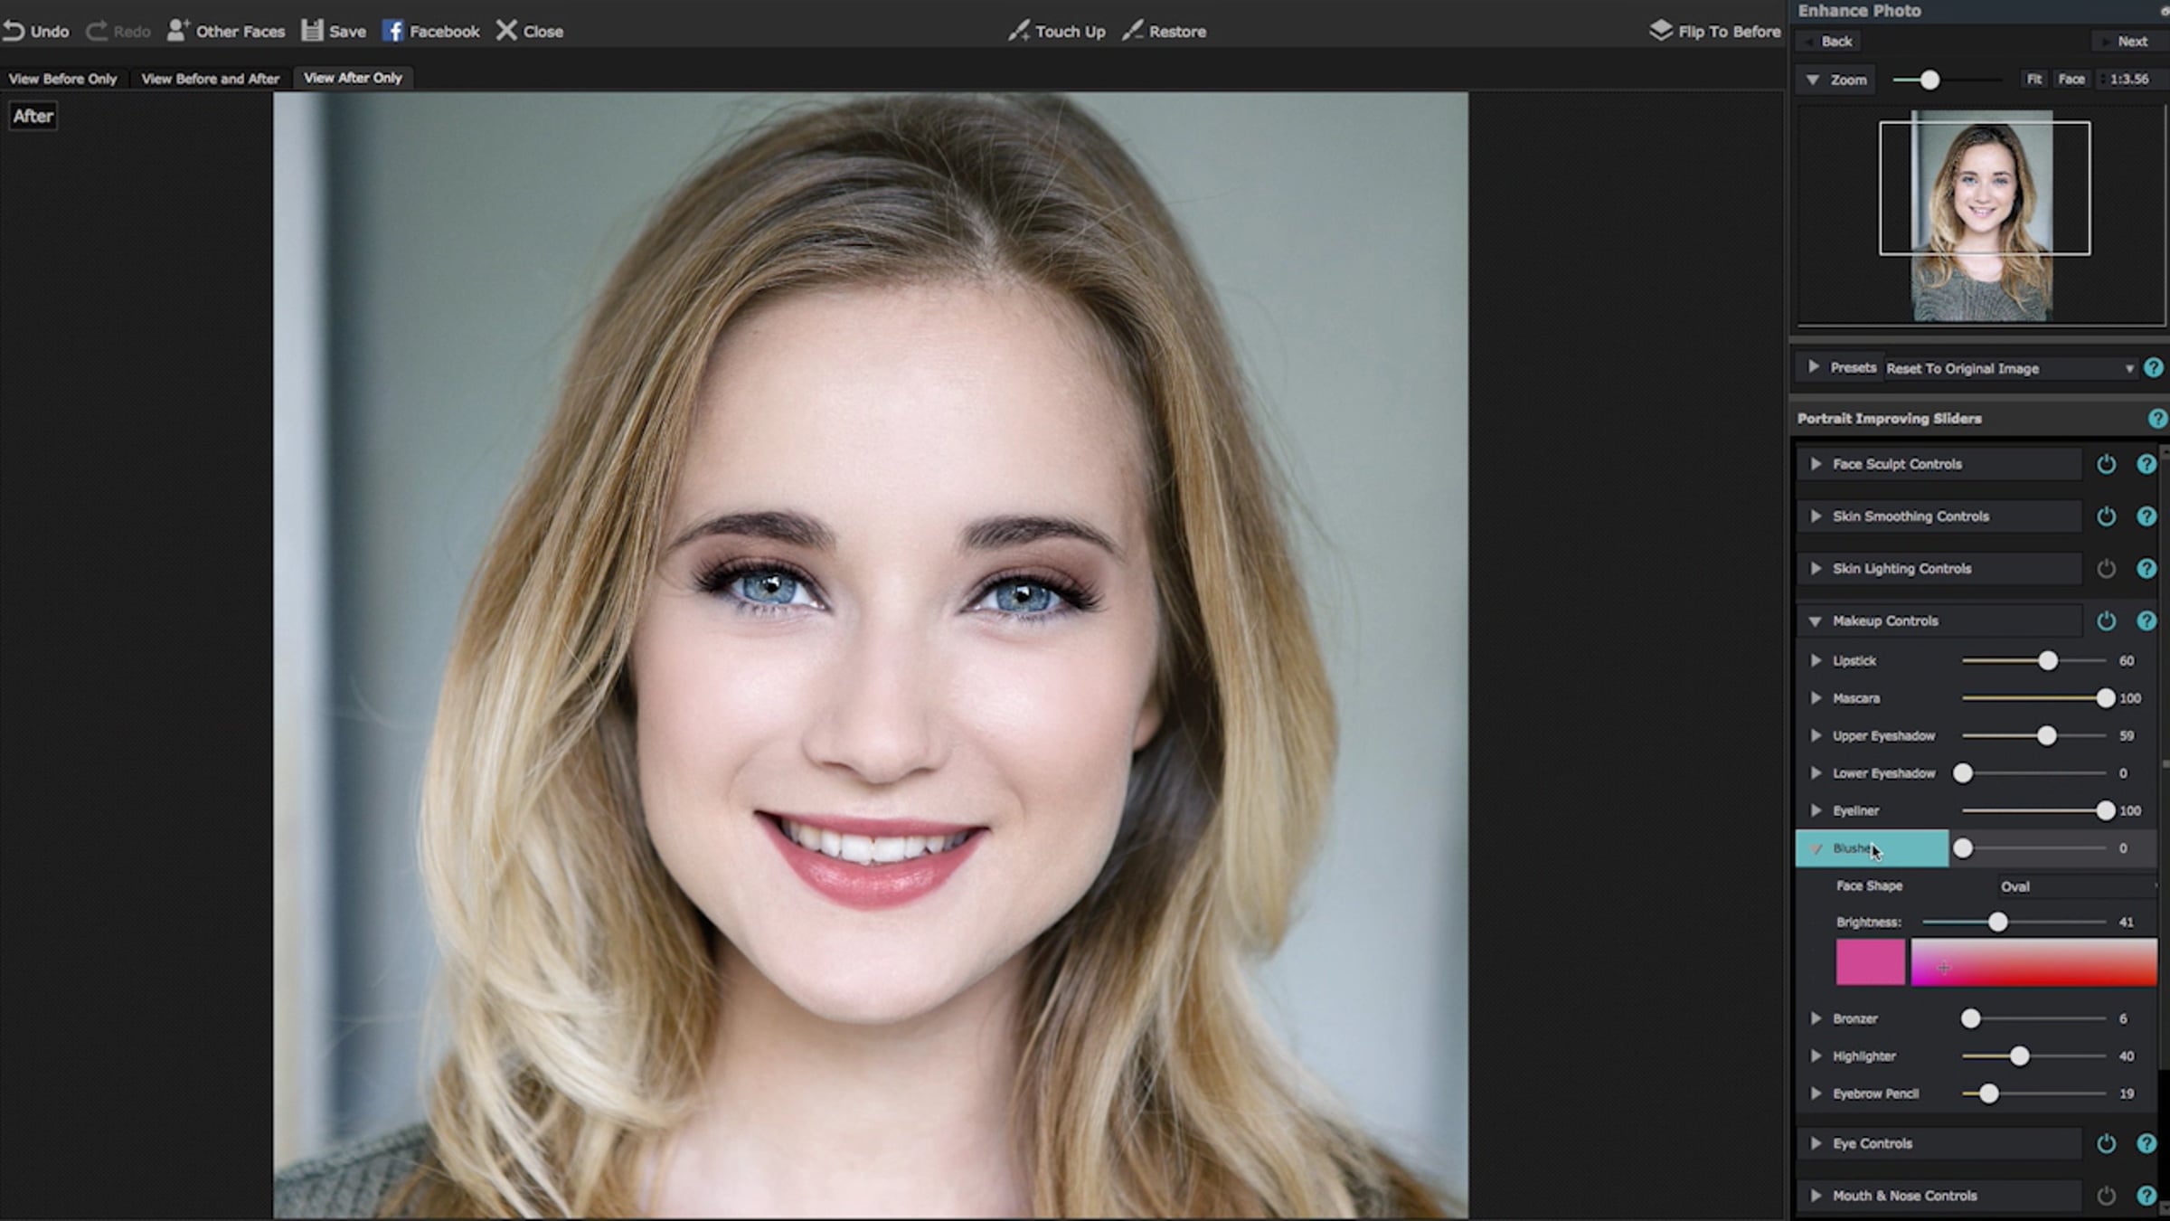Expand the Lipstick settings
Screen dimensions: 2170x1221
coord(1816,661)
